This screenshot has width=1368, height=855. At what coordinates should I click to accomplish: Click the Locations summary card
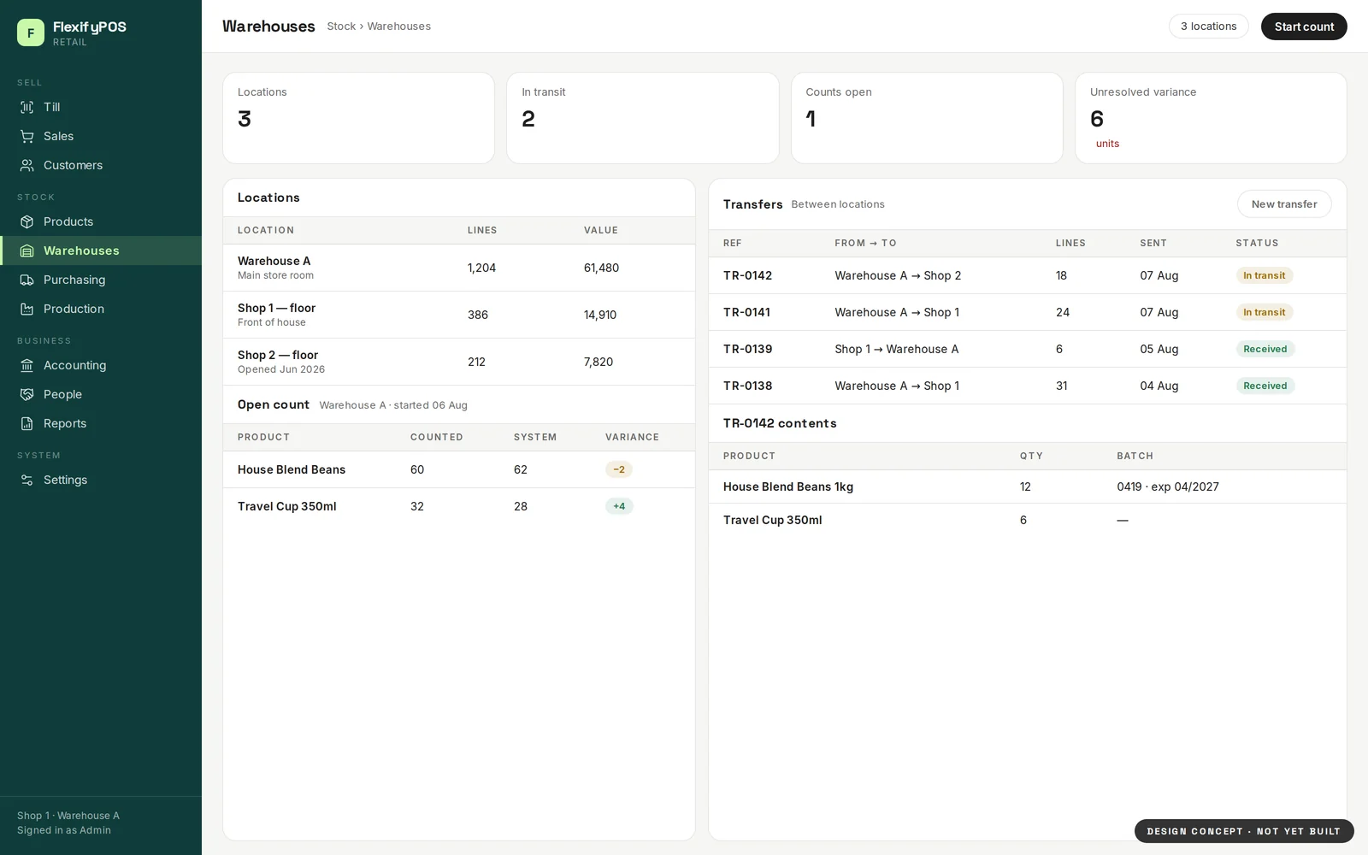[358, 118]
